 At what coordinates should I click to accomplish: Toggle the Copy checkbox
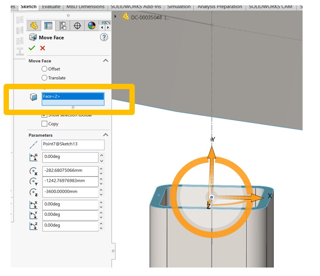[44, 124]
